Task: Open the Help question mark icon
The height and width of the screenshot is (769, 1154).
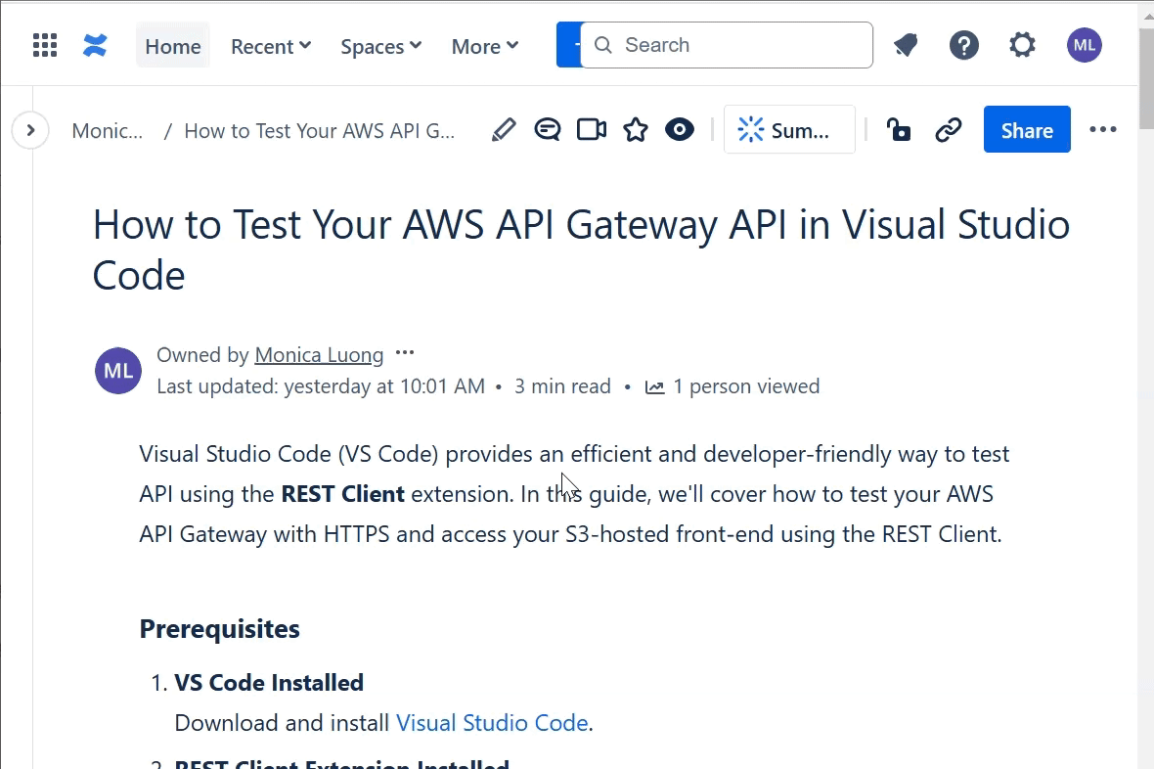Action: tap(963, 46)
